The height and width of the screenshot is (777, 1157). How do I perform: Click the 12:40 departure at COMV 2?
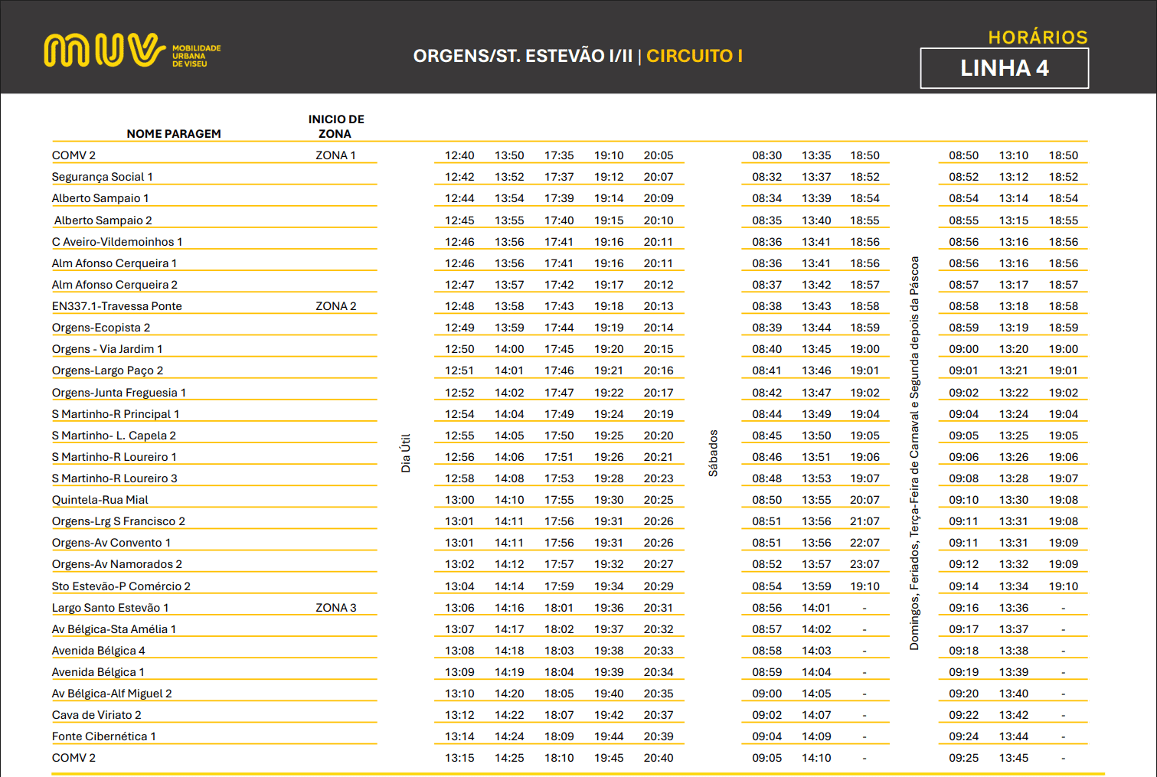tap(459, 155)
